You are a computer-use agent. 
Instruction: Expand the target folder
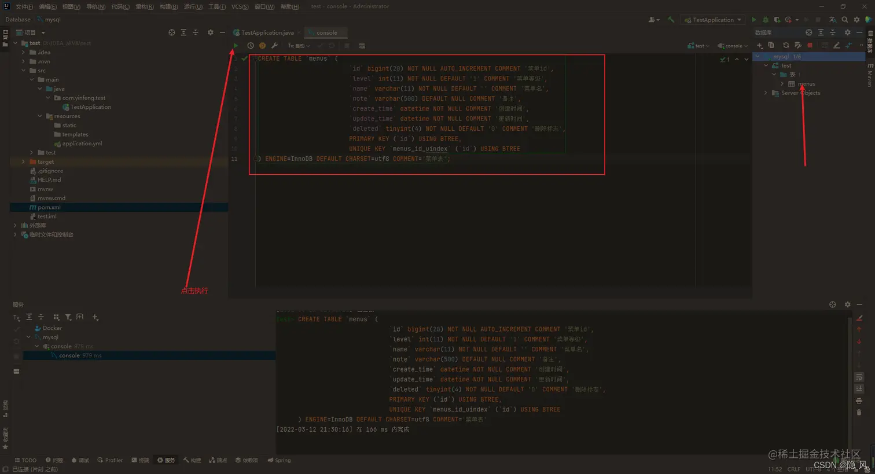coord(24,162)
